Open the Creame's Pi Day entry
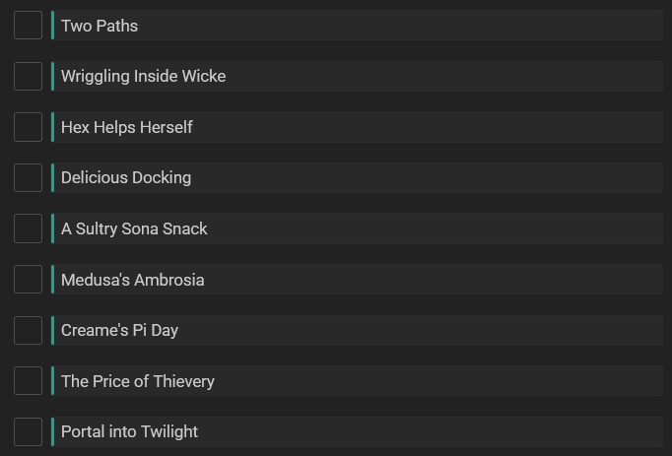Viewport: 672px width, 456px height. click(119, 330)
